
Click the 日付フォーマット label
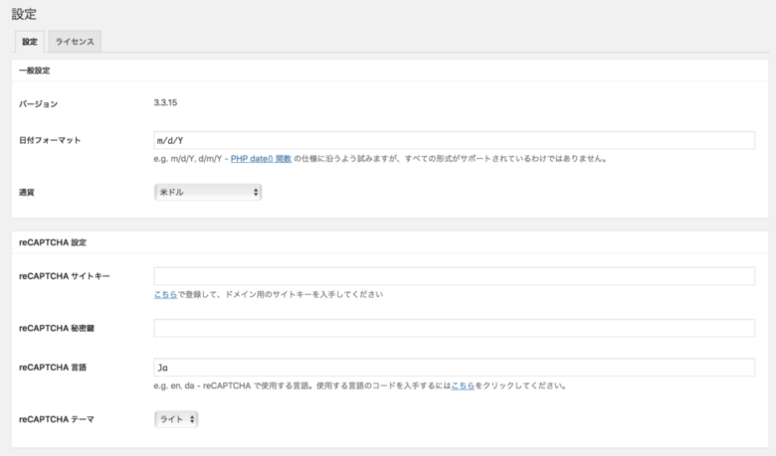50,140
